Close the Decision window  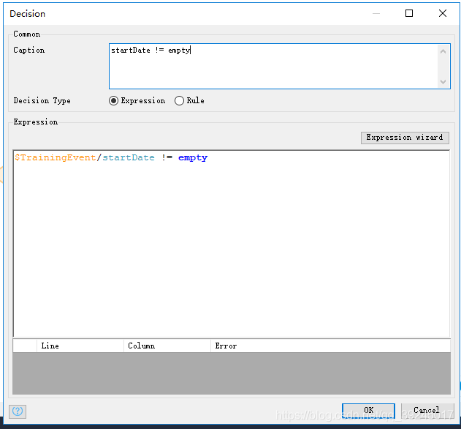coord(443,13)
